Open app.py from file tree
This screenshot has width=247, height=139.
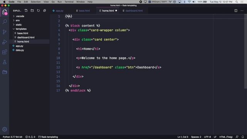coord(19,46)
